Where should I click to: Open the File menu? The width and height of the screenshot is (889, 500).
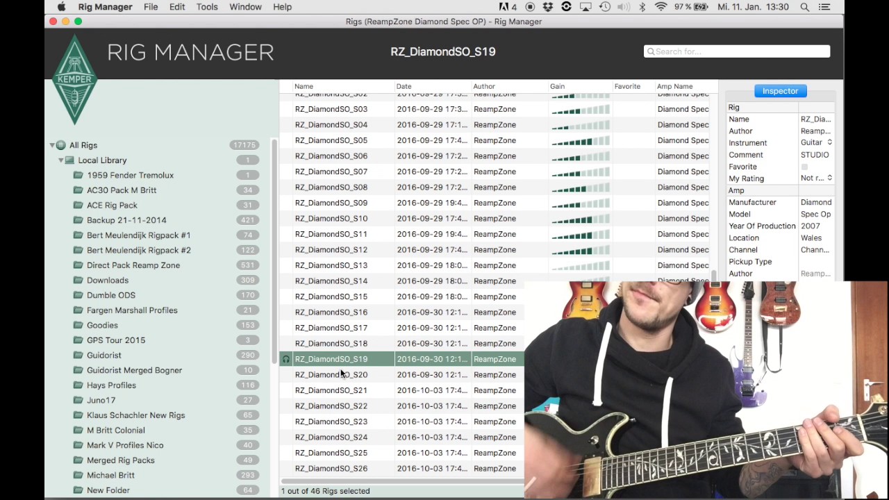pos(151,7)
